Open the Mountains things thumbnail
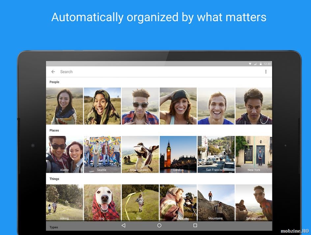 tap(216, 202)
